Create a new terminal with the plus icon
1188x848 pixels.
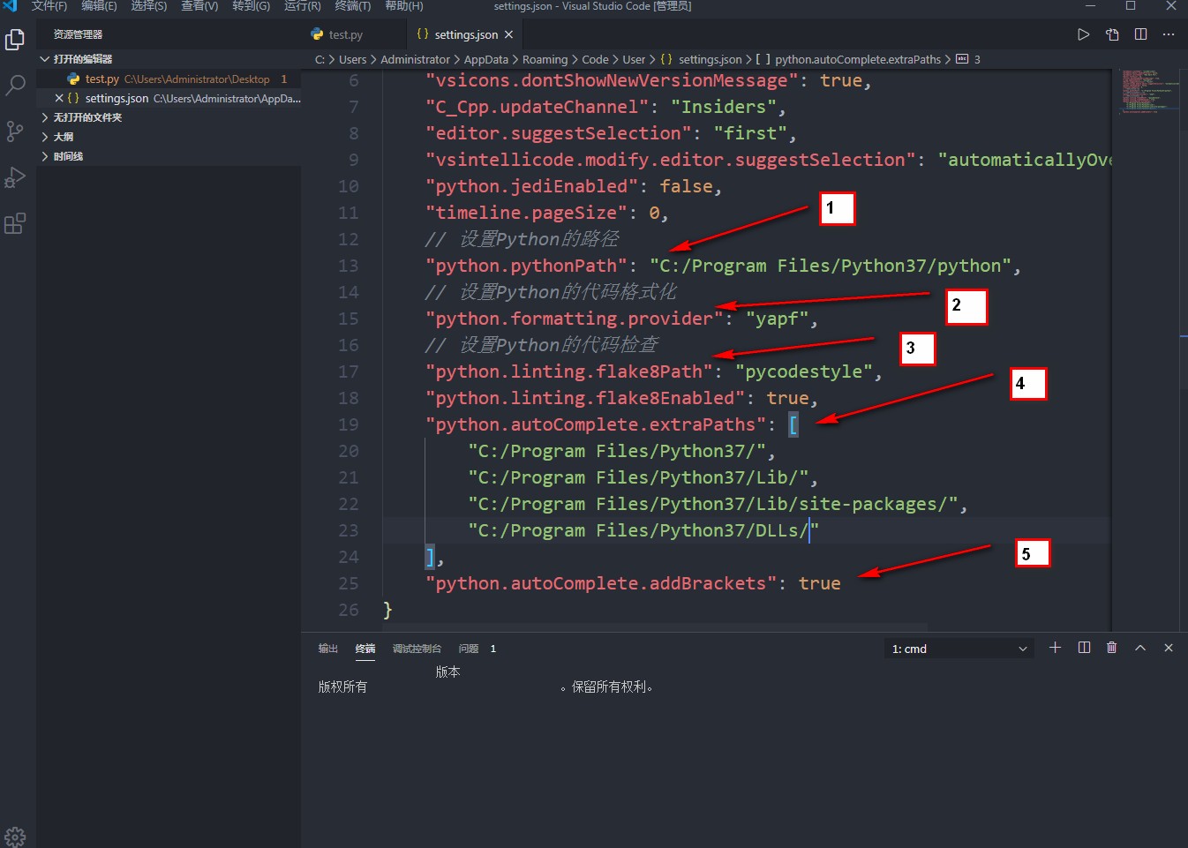(1056, 648)
